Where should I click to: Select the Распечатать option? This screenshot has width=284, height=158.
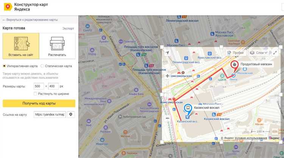pyautogui.click(x=57, y=46)
